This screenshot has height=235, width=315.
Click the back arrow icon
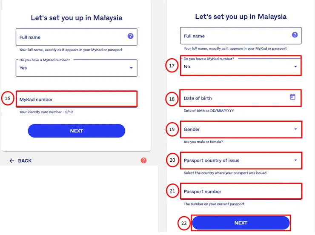(x=12, y=161)
